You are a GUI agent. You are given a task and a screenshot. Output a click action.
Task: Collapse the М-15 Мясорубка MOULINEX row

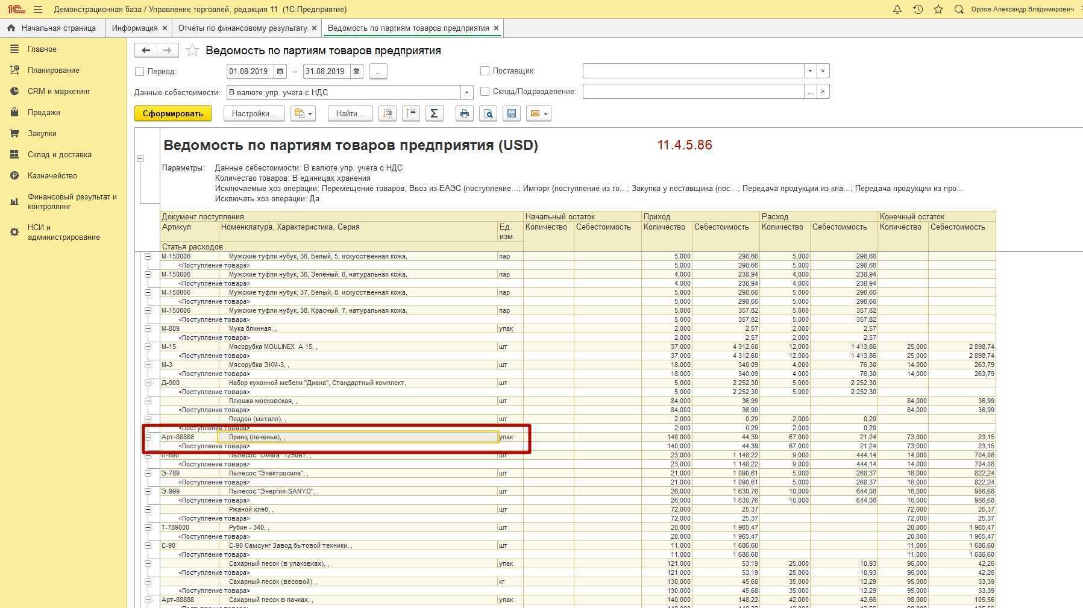click(148, 347)
